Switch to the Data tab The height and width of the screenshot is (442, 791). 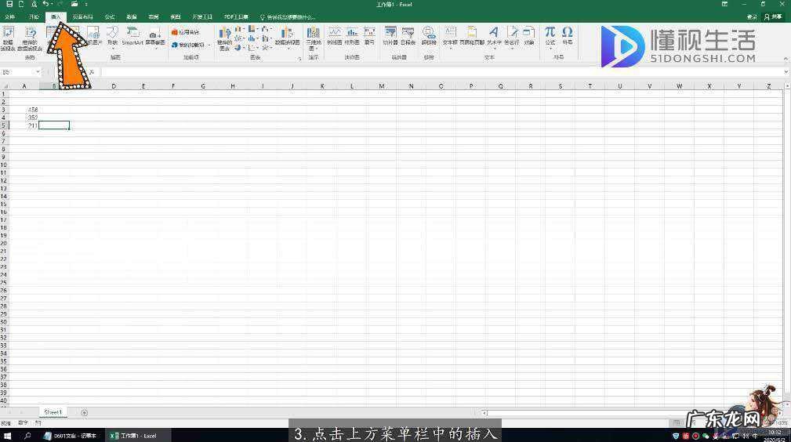click(132, 17)
